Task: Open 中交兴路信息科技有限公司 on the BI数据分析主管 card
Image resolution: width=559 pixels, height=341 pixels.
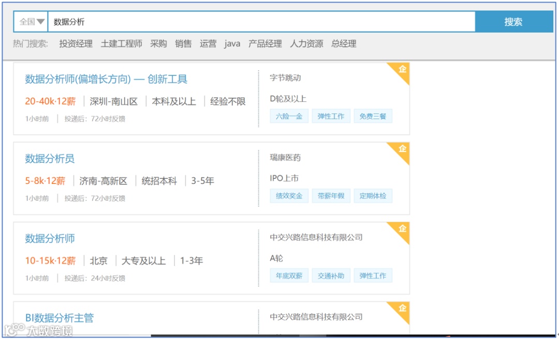Action: coord(316,317)
